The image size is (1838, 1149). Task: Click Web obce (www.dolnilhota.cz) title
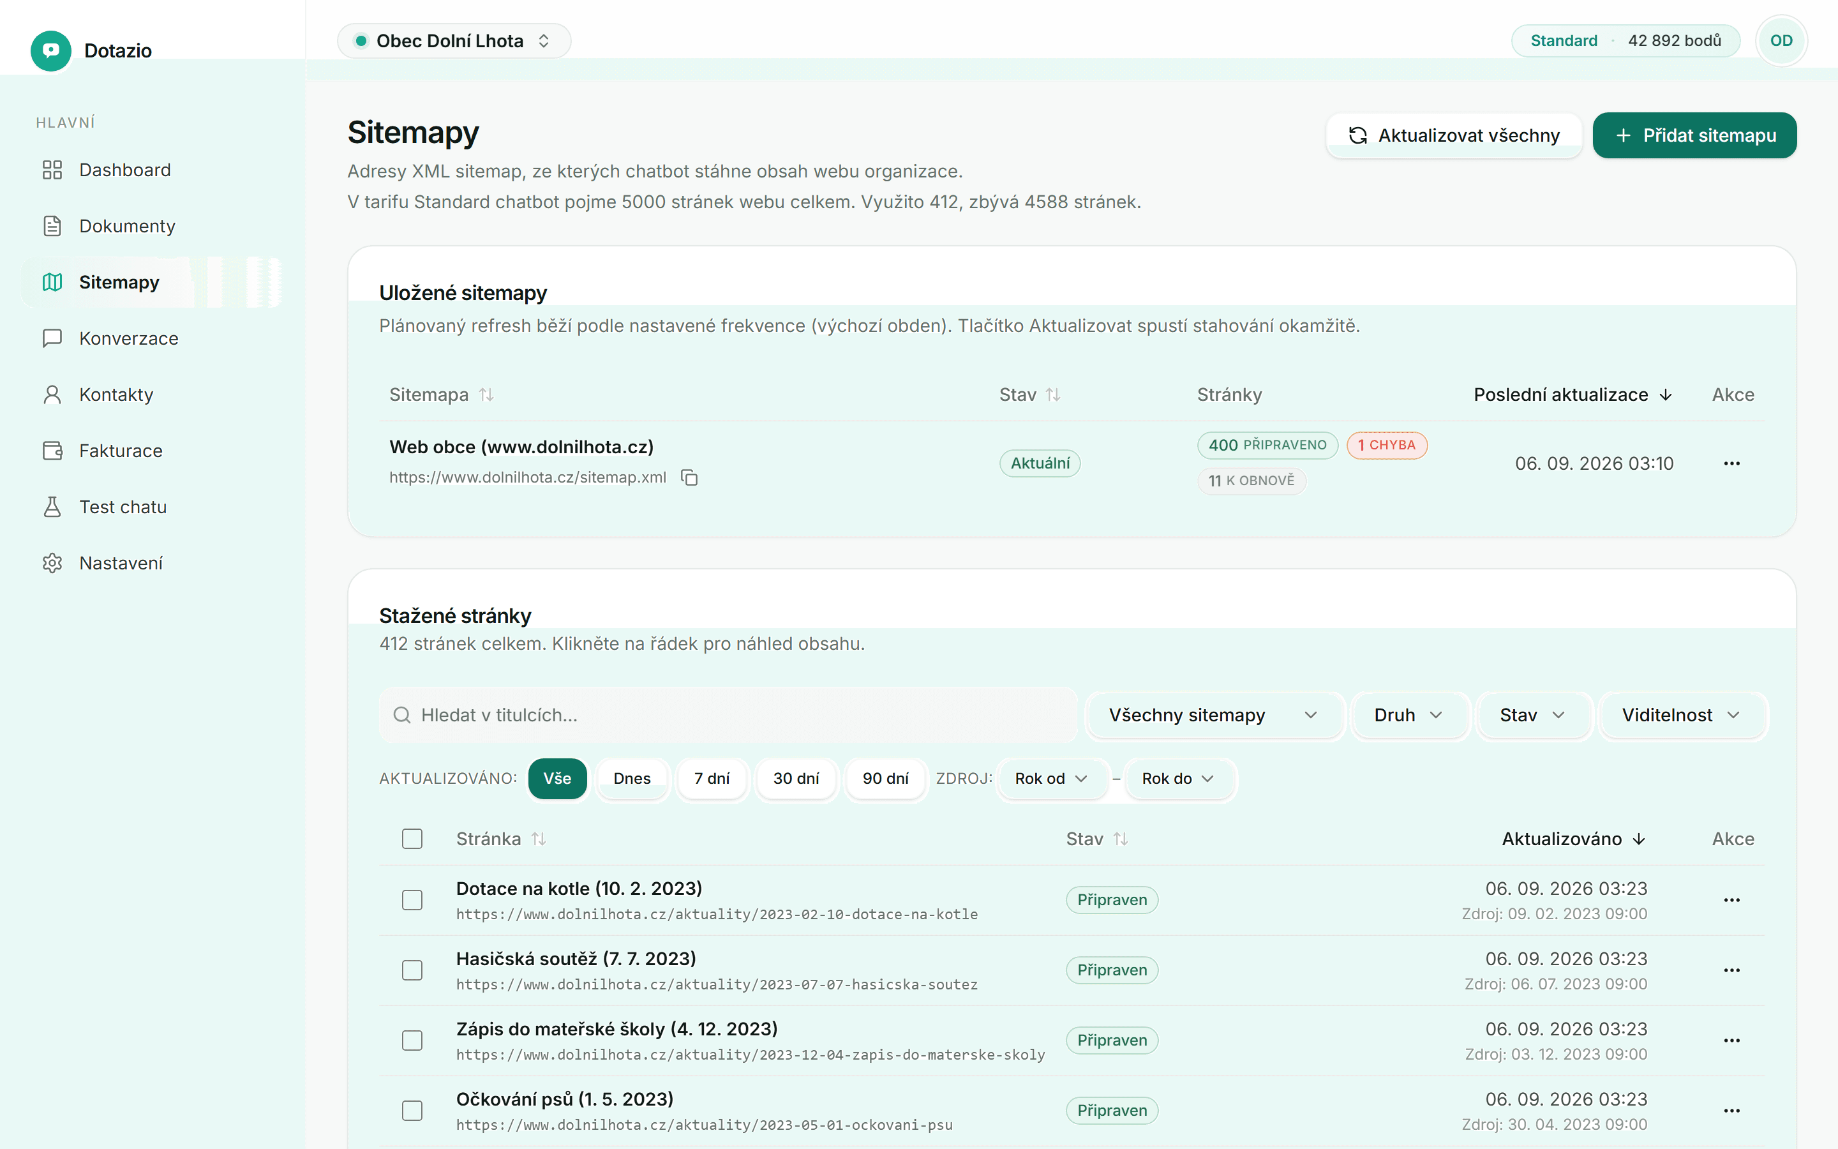click(522, 447)
